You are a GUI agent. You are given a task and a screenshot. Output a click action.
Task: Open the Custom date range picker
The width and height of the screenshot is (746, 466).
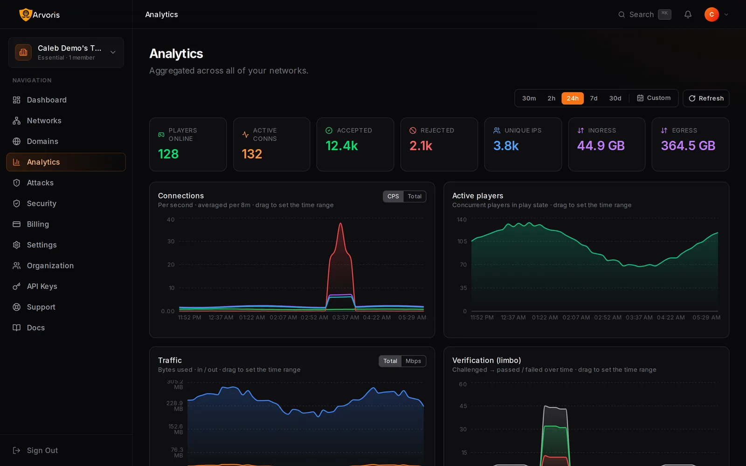654,98
